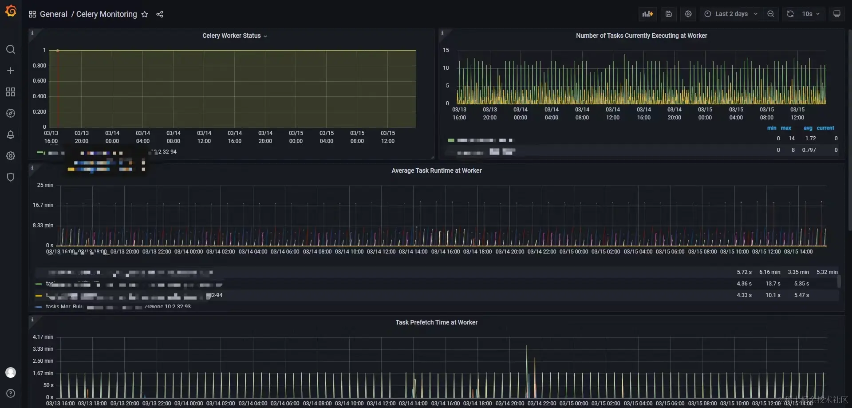Open the Explore compass icon

click(x=11, y=113)
